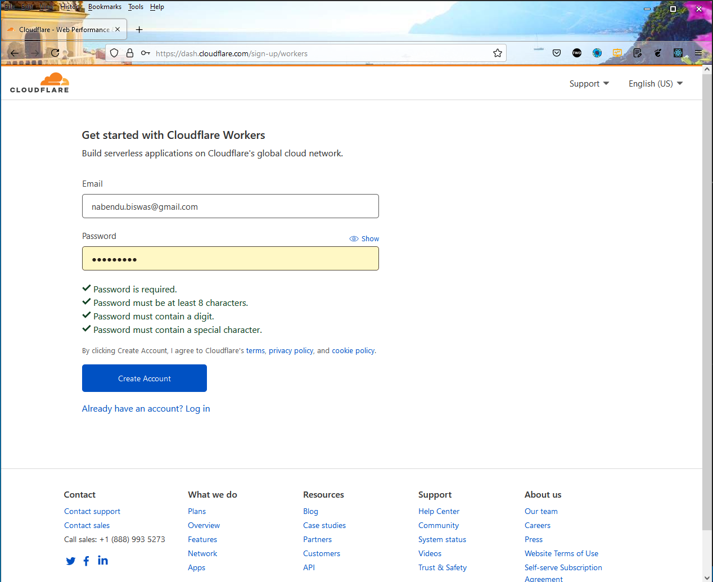
Task: Click the Cloudflare logo
Action: (x=39, y=83)
